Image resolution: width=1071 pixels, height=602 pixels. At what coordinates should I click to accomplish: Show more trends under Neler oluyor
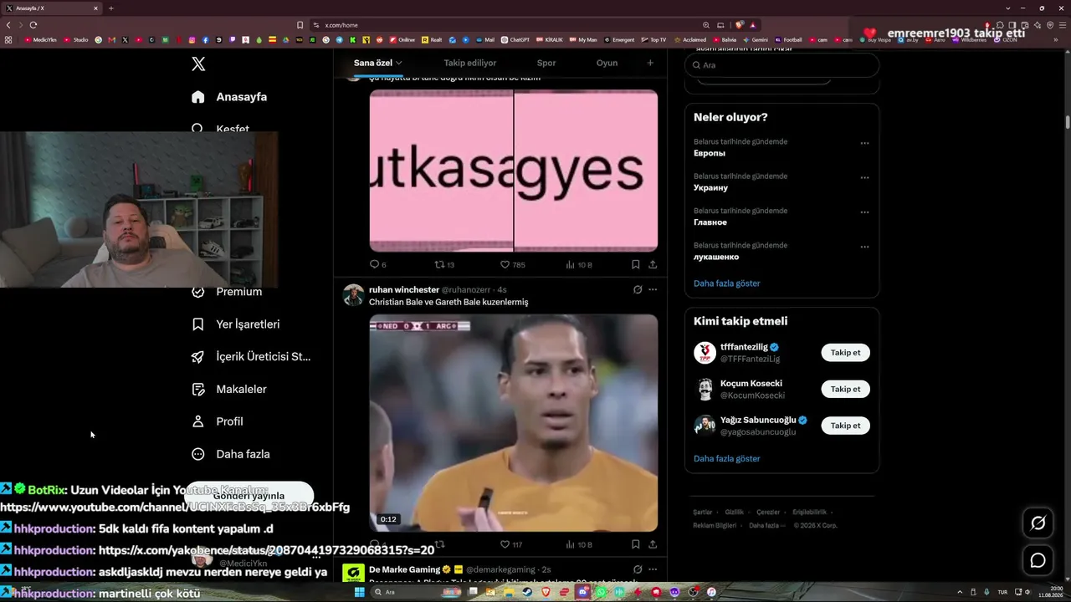click(x=726, y=283)
